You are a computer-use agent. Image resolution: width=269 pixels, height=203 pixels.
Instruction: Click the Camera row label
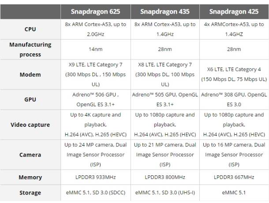[30, 155]
